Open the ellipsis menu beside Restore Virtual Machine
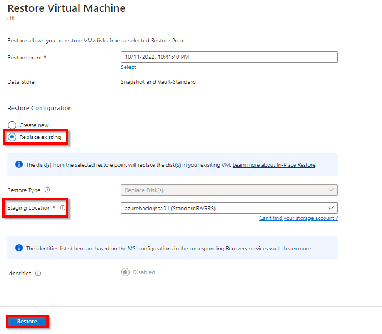The width and height of the screenshot is (382, 334). coord(140,8)
